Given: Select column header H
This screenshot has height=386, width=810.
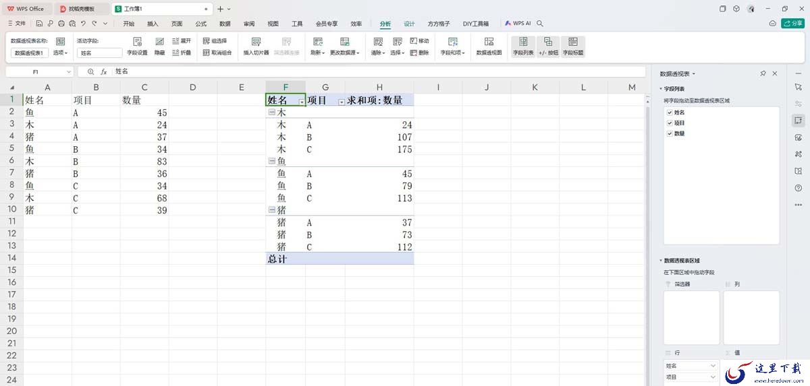Looking at the screenshot, I should 379,87.
